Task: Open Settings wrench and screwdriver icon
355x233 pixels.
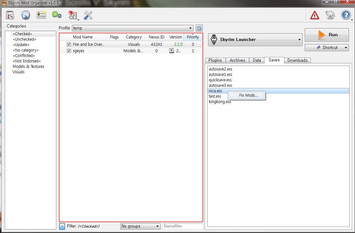Action: click(x=88, y=15)
